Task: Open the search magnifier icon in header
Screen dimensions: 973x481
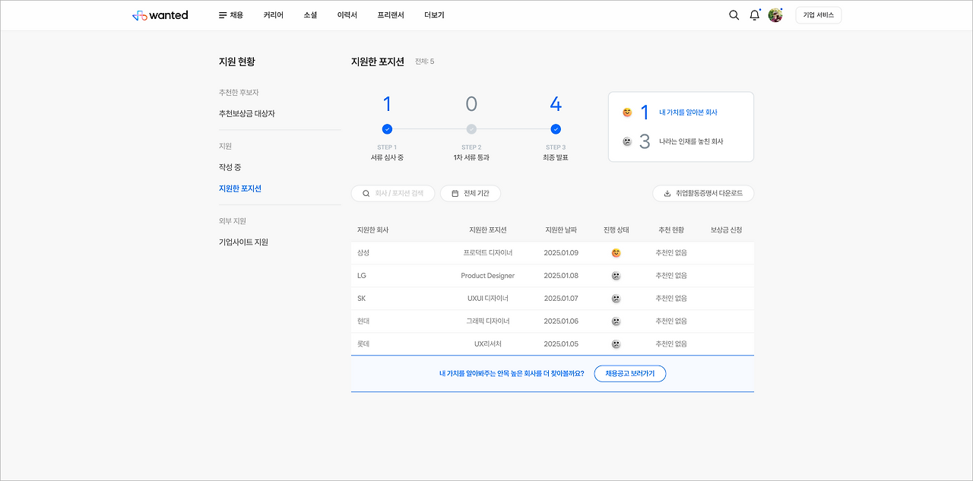Action: pos(734,15)
